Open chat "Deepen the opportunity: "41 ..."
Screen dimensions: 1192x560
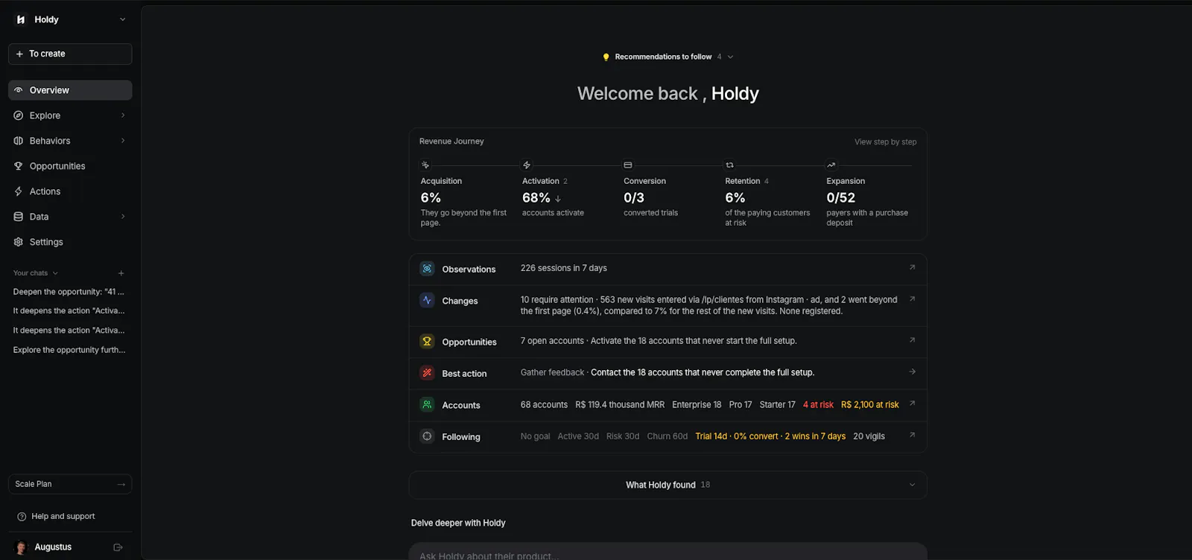click(69, 292)
